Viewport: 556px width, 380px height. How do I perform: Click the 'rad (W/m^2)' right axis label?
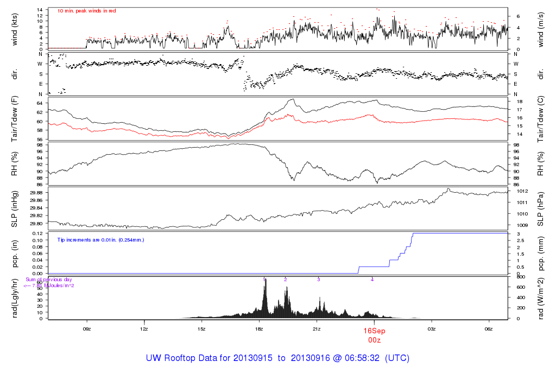pyautogui.click(x=540, y=299)
